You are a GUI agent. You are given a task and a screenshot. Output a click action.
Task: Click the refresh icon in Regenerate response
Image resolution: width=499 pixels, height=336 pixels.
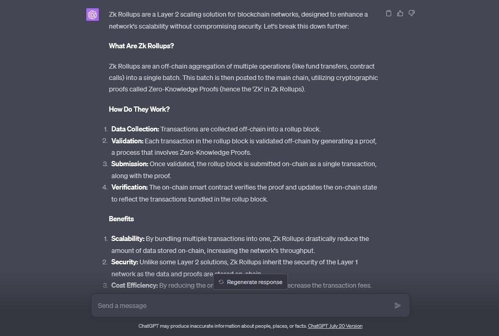click(220, 281)
